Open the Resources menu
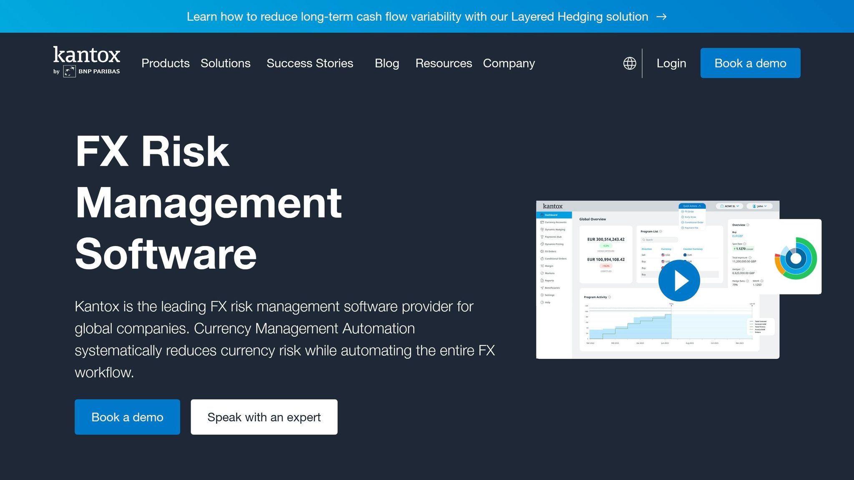 tap(444, 63)
